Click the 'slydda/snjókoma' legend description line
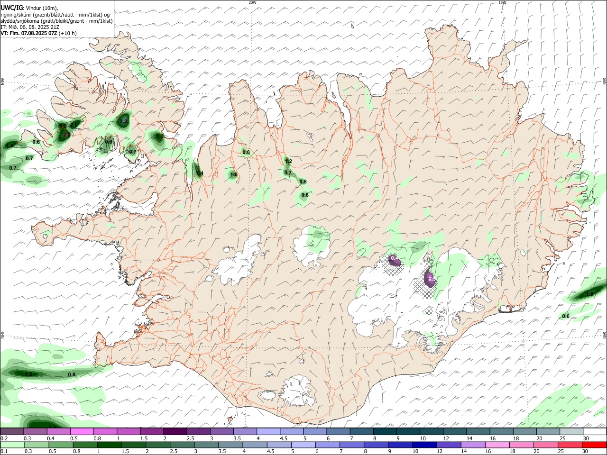 56,21
